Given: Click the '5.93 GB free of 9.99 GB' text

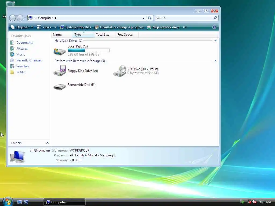Looking at the screenshot, I should click(x=84, y=54).
